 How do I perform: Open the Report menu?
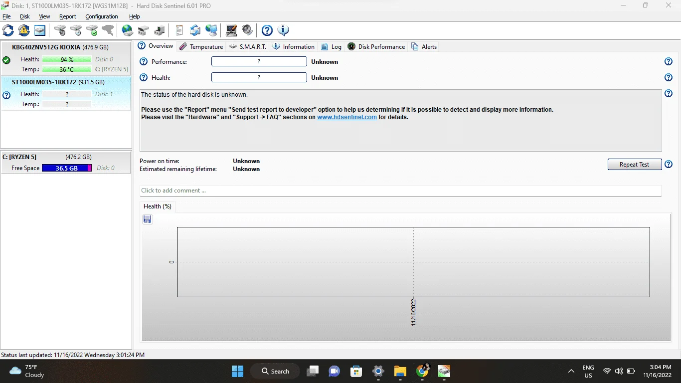[x=68, y=16]
